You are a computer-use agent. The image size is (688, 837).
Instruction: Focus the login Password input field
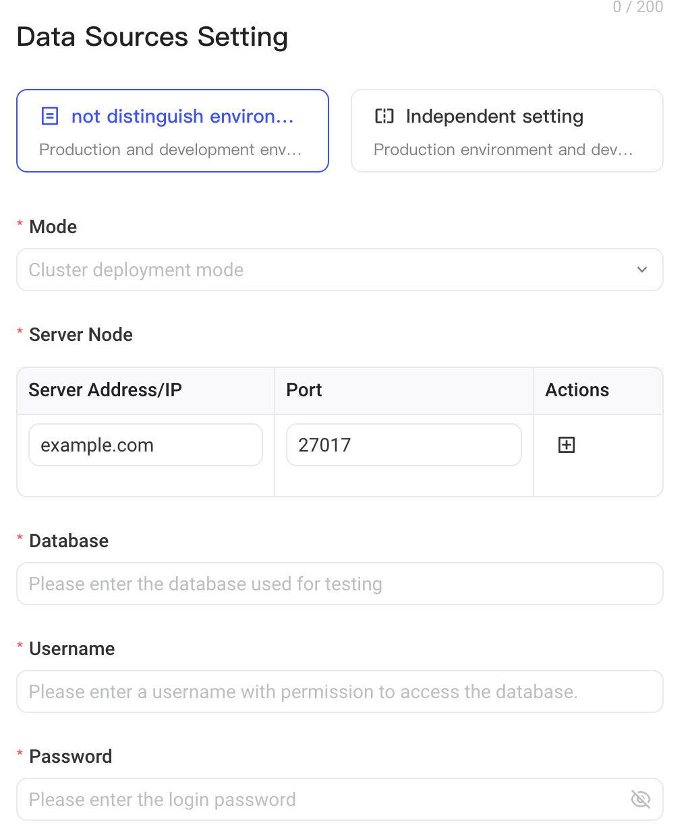click(x=340, y=799)
